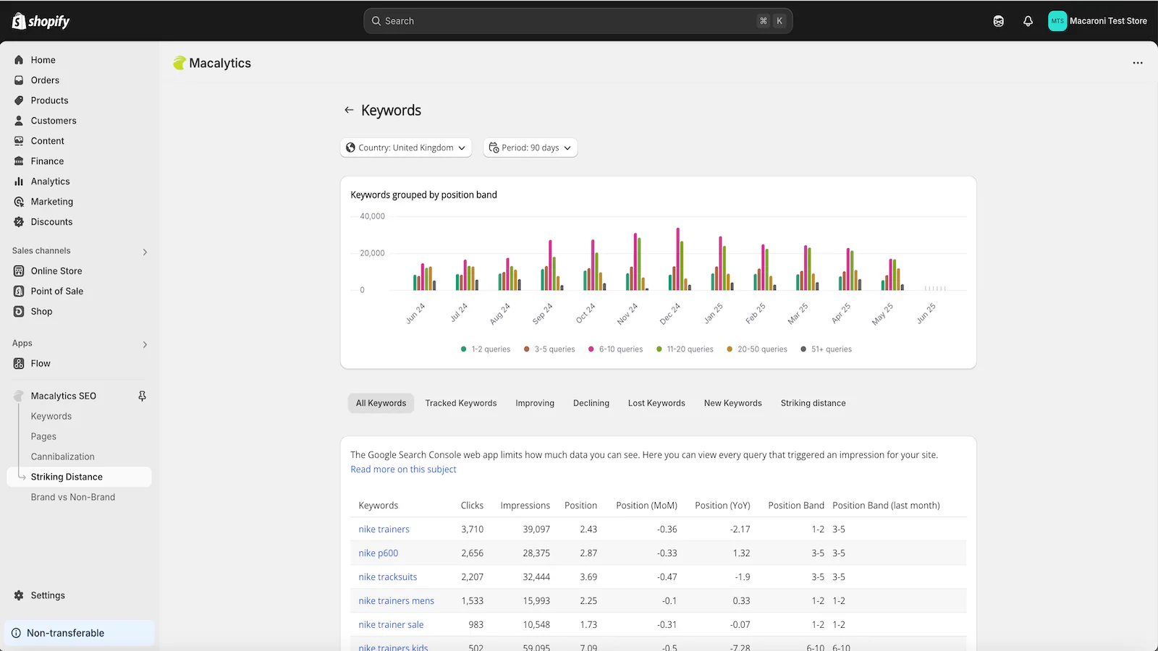Screen dimensions: 1158x651
Task: Click the Search input field
Action: (x=578, y=21)
